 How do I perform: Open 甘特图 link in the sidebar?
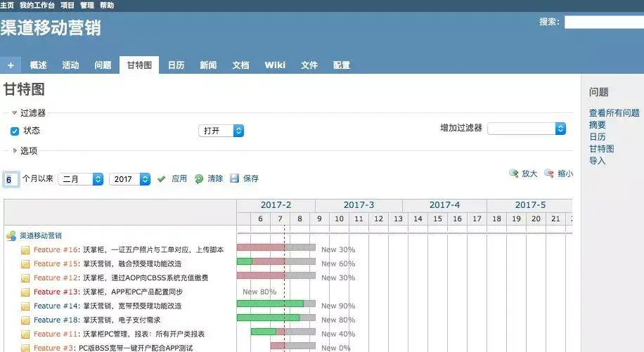pos(601,148)
